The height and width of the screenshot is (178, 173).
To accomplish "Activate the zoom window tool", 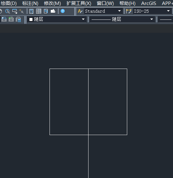I will click(15, 11).
